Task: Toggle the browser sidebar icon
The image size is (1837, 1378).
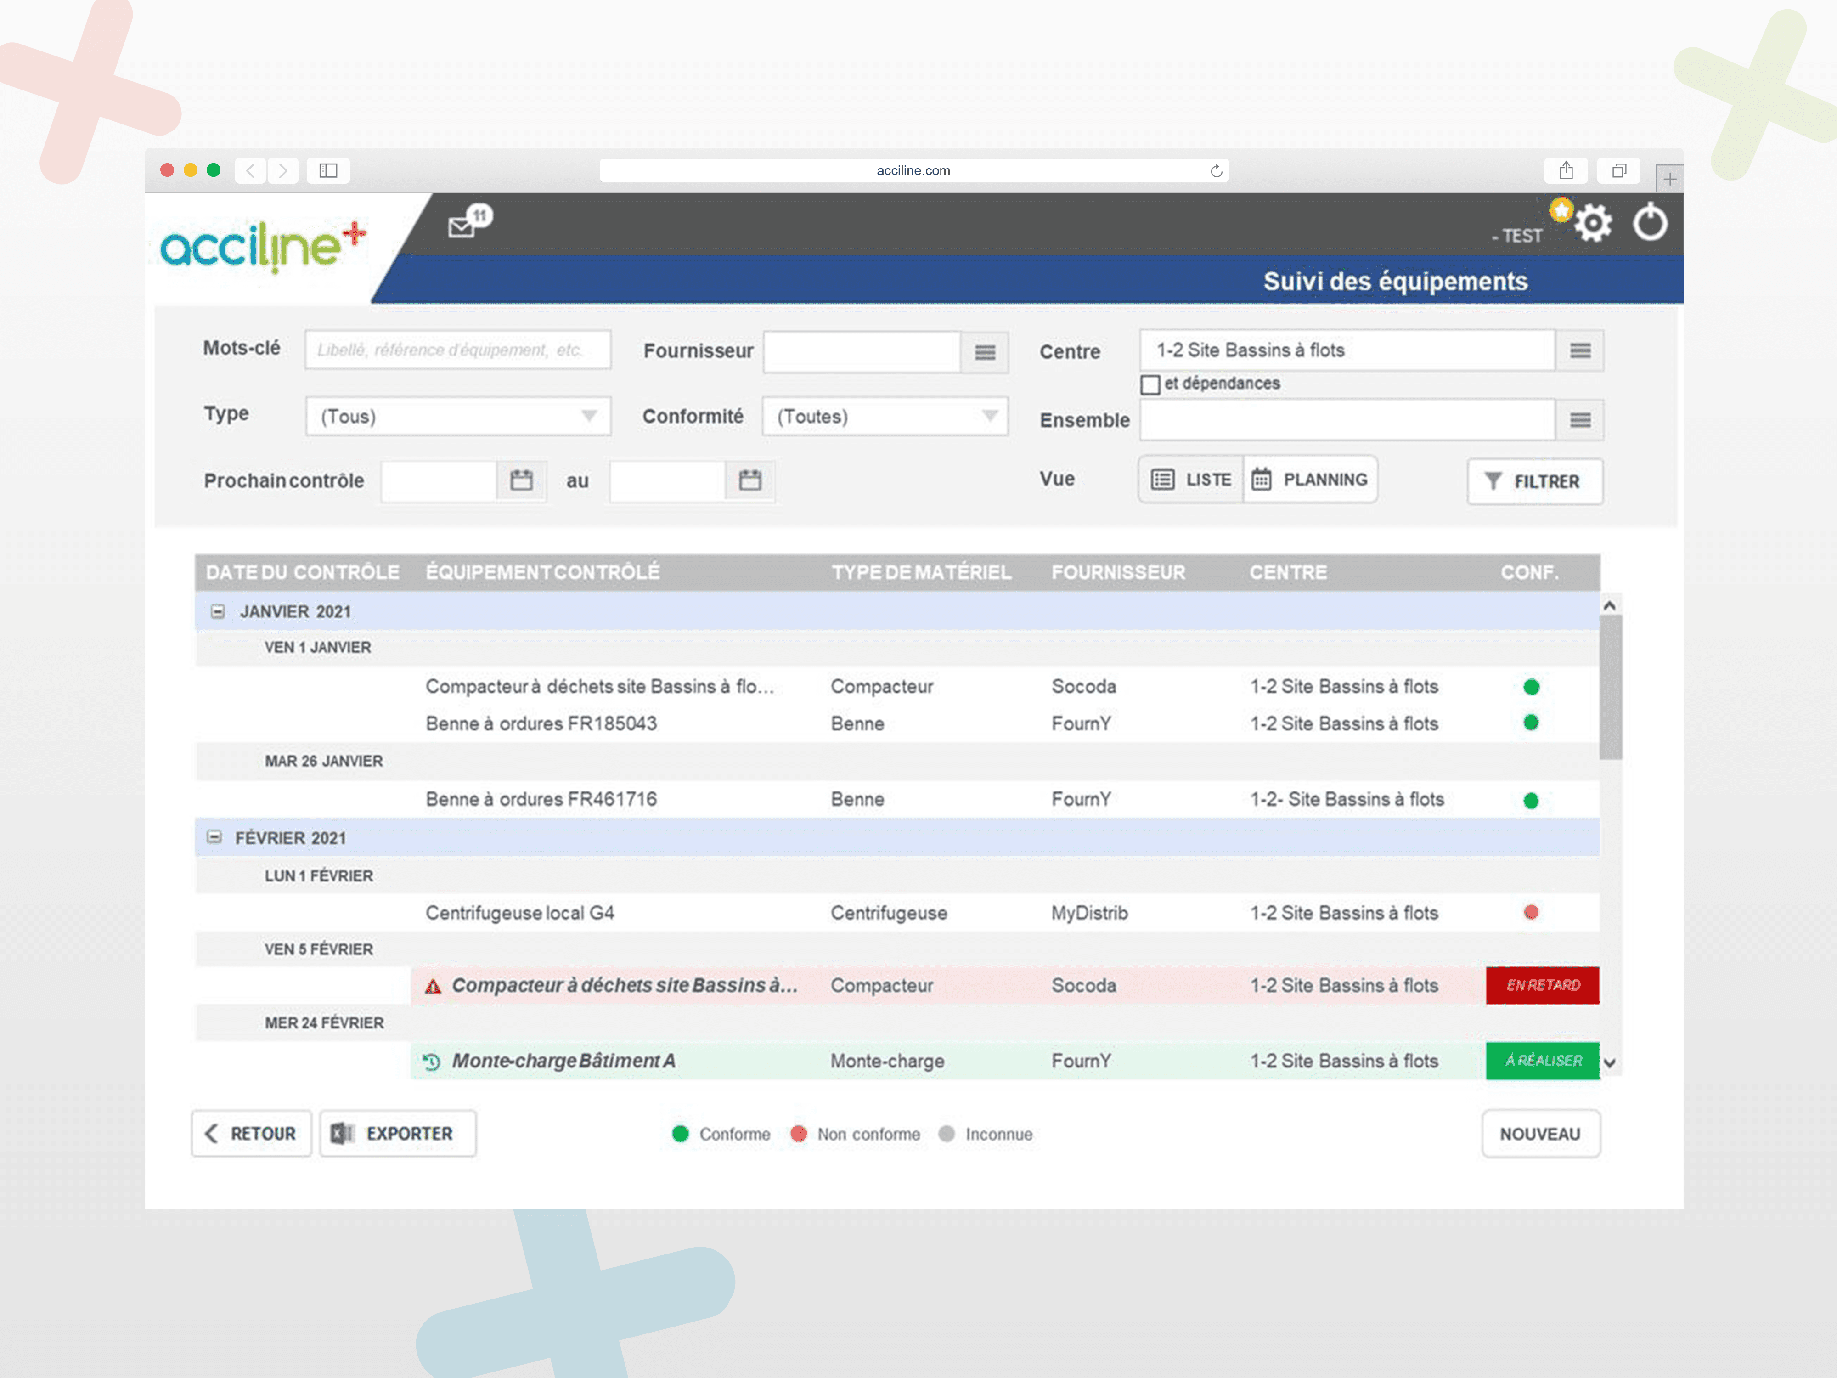Action: 328,170
